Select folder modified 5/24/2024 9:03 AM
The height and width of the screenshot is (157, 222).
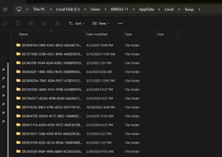(x=51, y=152)
